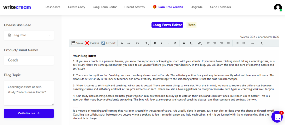Clear text formatting
Image resolution: width=285 pixels, height=125 pixels.
(262, 43)
